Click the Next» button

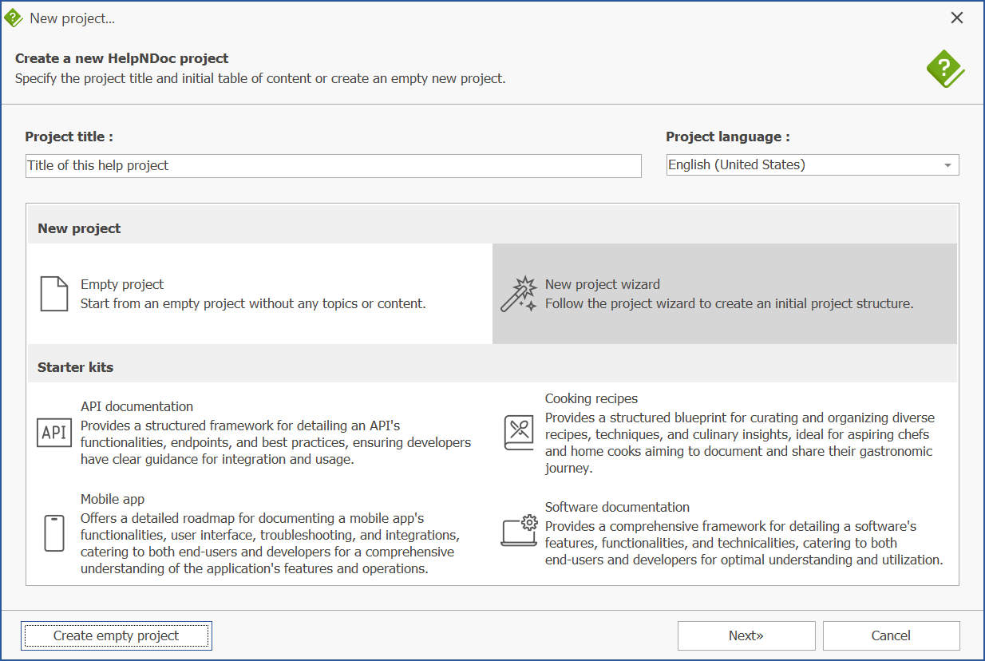click(746, 636)
